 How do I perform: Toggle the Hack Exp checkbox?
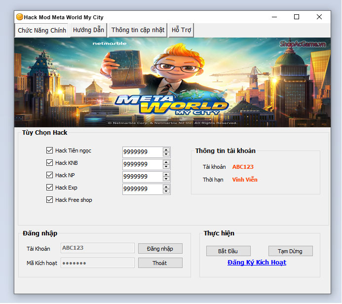[49, 188]
